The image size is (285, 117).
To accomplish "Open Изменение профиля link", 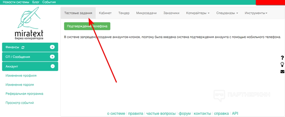I will coord(21,75).
